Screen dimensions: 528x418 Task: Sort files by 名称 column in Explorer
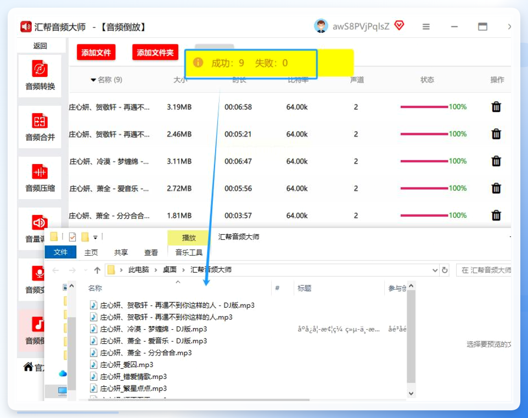click(x=95, y=288)
